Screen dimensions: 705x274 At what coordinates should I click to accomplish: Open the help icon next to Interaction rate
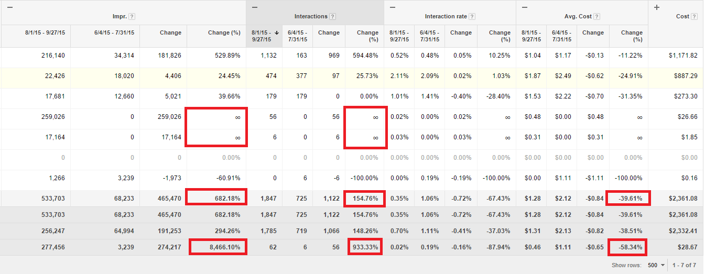472,16
